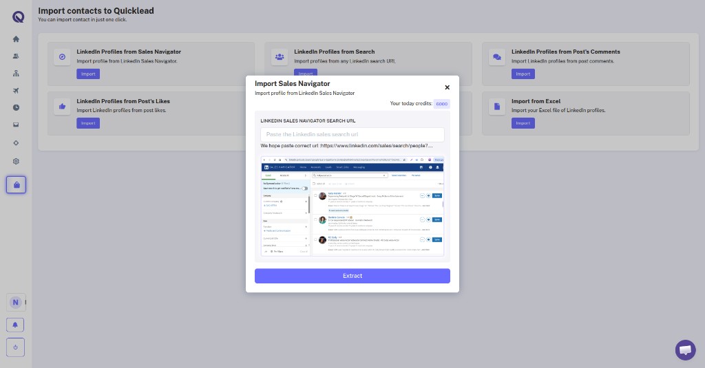This screenshot has width=705, height=368.
Task: Click 'Import contacts to Quicklead' heading
Action: 96,11
